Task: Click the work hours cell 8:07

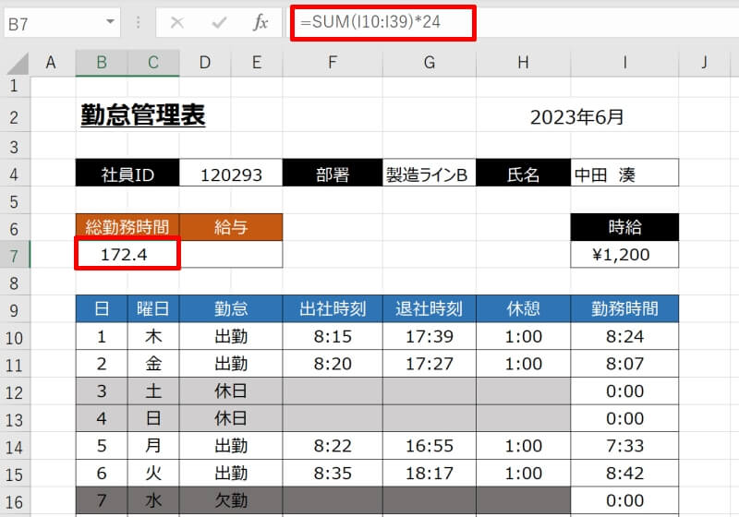Action: (x=624, y=364)
